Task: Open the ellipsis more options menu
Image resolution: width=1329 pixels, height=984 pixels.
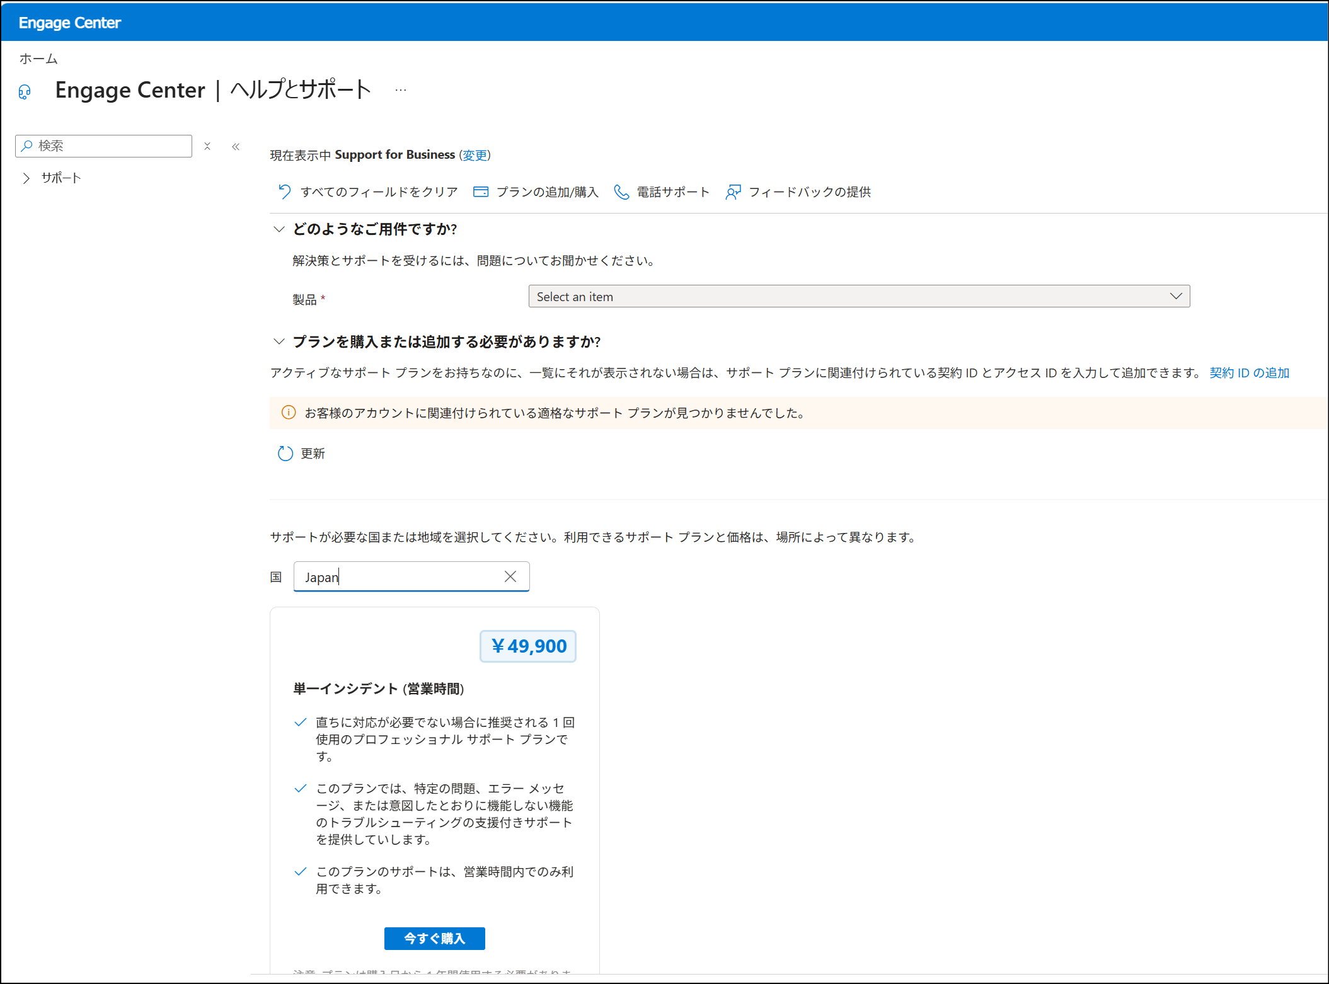Action: (401, 90)
